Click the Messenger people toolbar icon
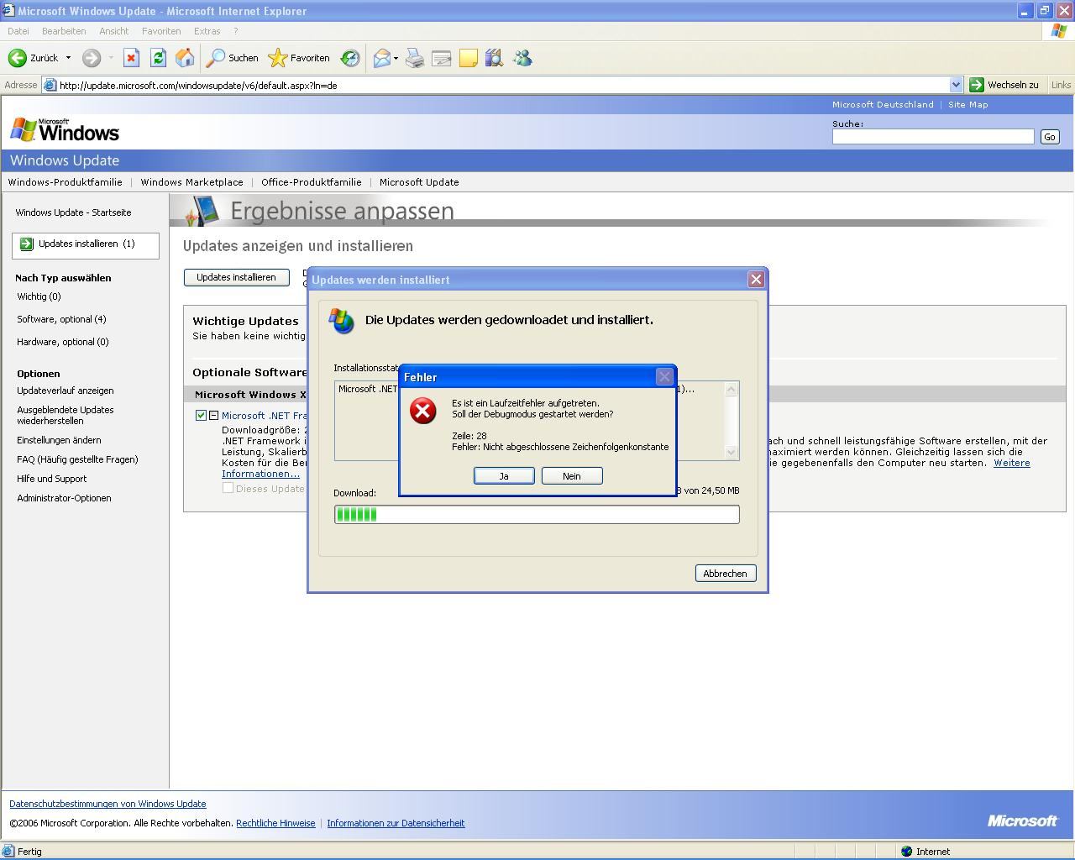The image size is (1075, 860). [x=522, y=58]
